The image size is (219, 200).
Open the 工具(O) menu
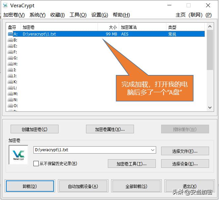click(x=78, y=15)
